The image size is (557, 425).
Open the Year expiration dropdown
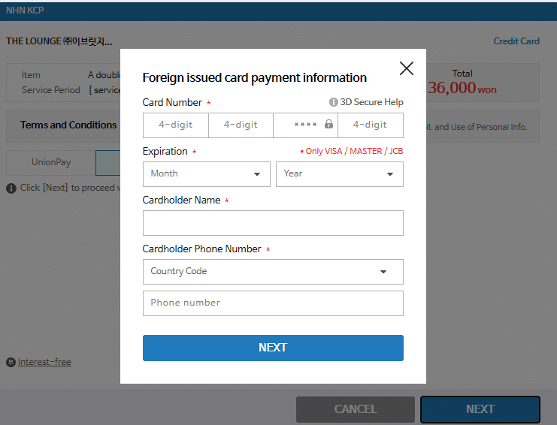pos(339,174)
